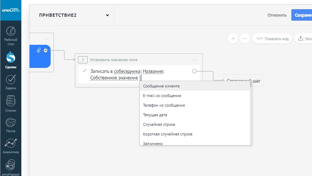
Task: Click the amoCRM logo
Action: coord(11,11)
